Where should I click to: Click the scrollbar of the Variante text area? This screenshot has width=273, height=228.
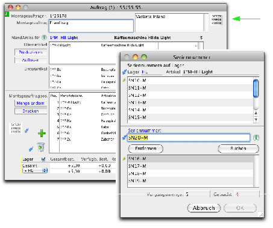click(206, 23)
